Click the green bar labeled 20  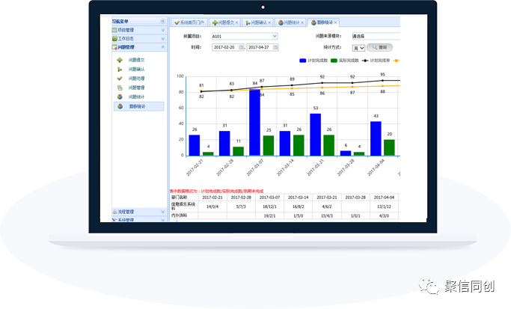click(x=389, y=147)
